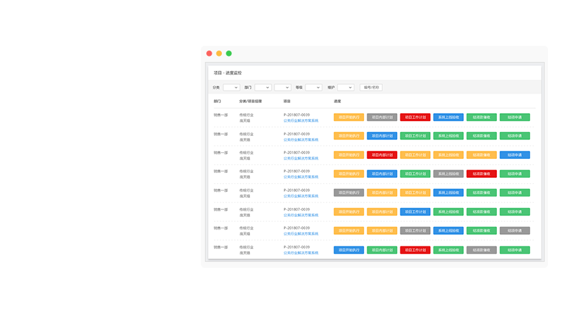The width and height of the screenshot is (573, 311).
Task: Open the 维护 dropdown filter
Action: click(x=345, y=88)
